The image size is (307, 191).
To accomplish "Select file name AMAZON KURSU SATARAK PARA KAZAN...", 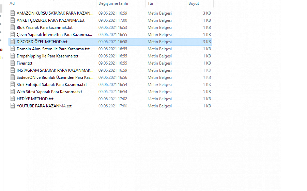I will click(x=55, y=13).
